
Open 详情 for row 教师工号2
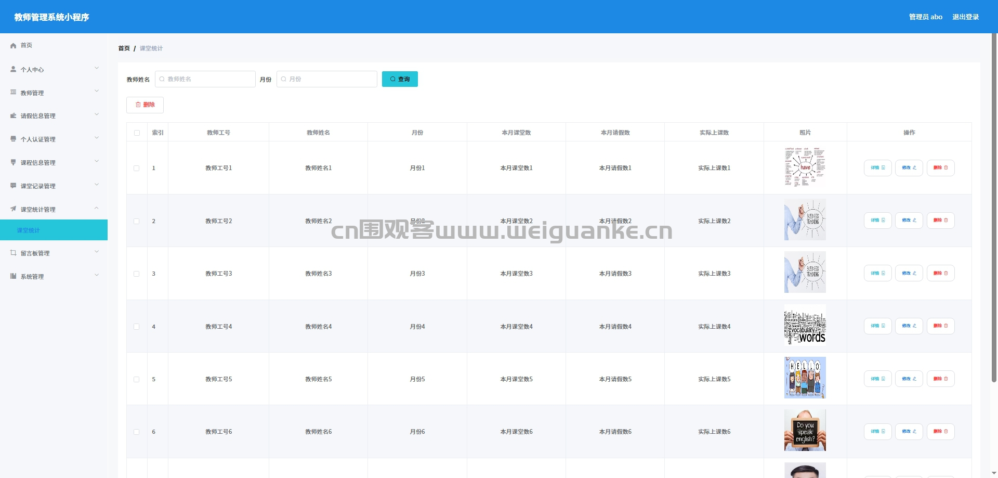click(878, 221)
